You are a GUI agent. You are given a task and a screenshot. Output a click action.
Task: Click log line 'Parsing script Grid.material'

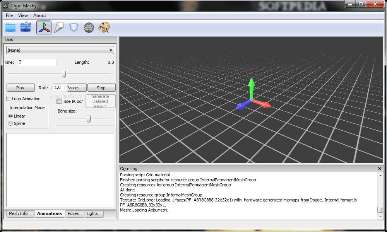point(145,175)
